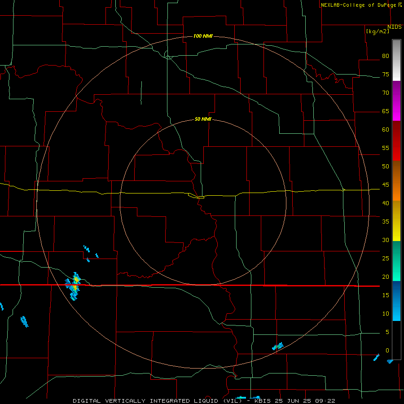Click the scale value 0
Screen dimensions: 404x404
387,351
